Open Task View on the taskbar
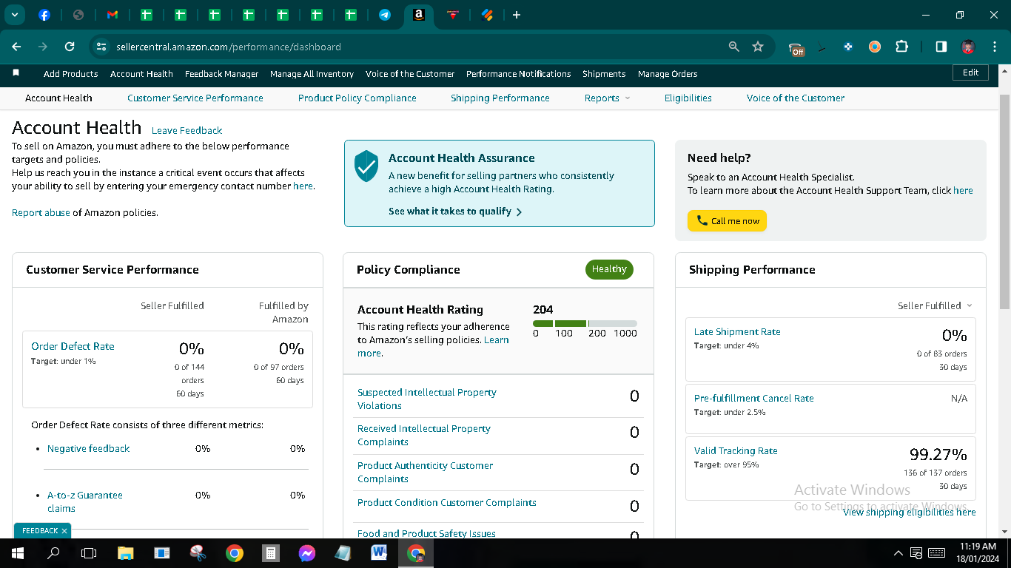Viewport: 1011px width, 568px height. [x=89, y=553]
